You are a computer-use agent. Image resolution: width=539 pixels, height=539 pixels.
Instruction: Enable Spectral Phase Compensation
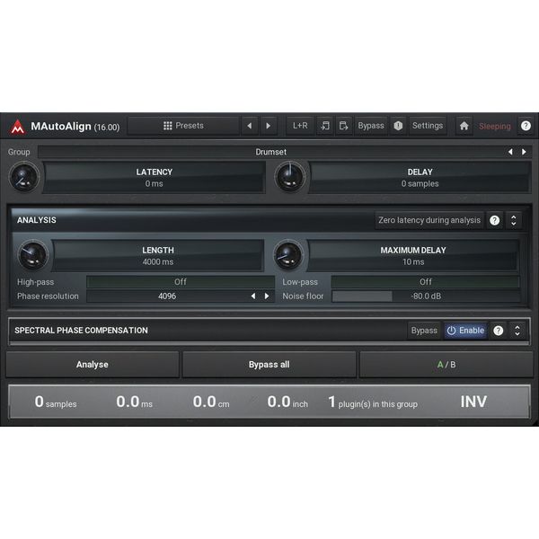pyautogui.click(x=465, y=331)
